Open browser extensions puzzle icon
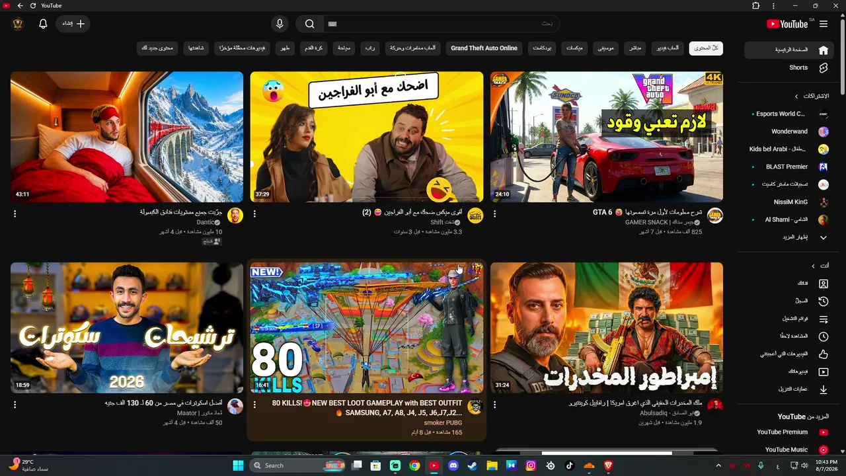846x476 pixels. tap(756, 6)
